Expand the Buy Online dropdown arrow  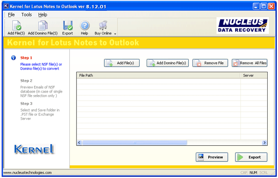click(115, 34)
